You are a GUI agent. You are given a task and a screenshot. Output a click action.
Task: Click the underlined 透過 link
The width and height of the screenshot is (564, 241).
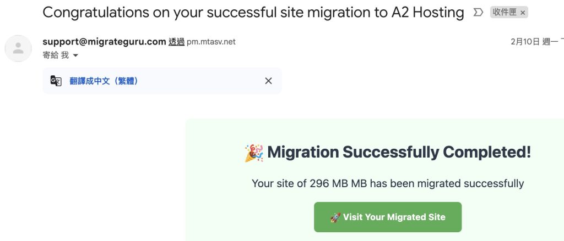(176, 41)
